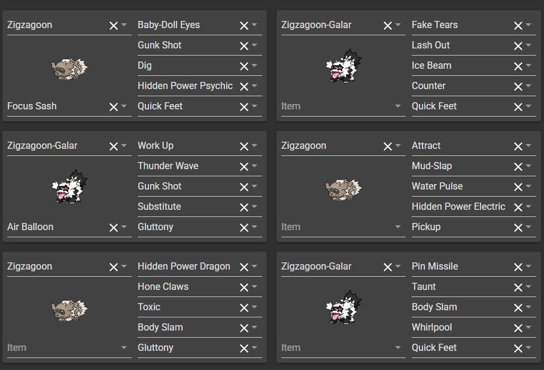Click the Taunt move field
Screen dimensions: 544x370
(x=458, y=287)
